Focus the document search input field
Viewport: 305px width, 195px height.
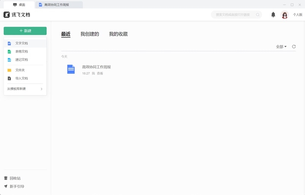click(x=236, y=15)
